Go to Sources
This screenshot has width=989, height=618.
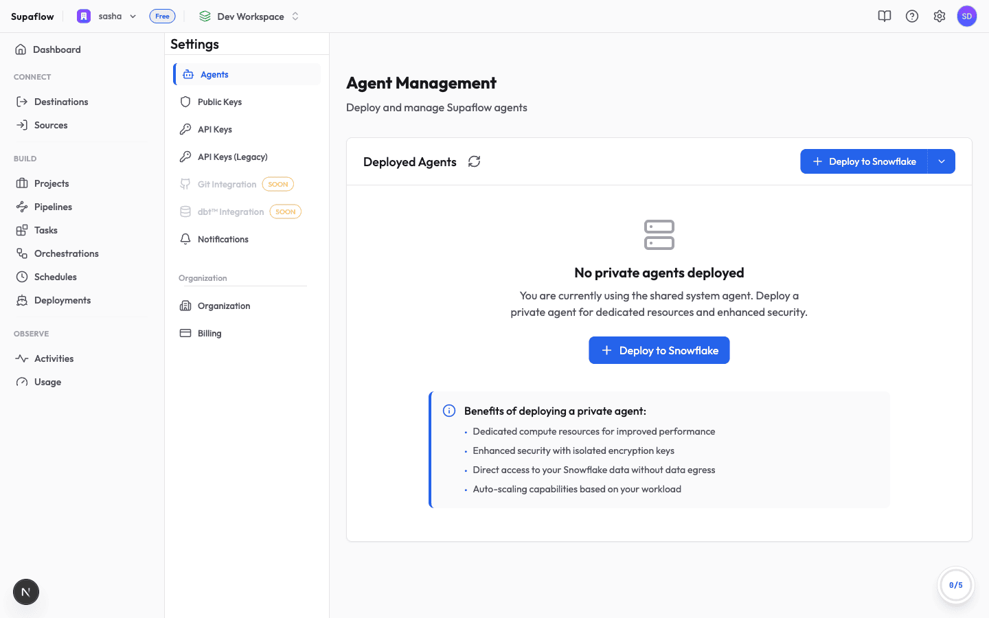82,125
